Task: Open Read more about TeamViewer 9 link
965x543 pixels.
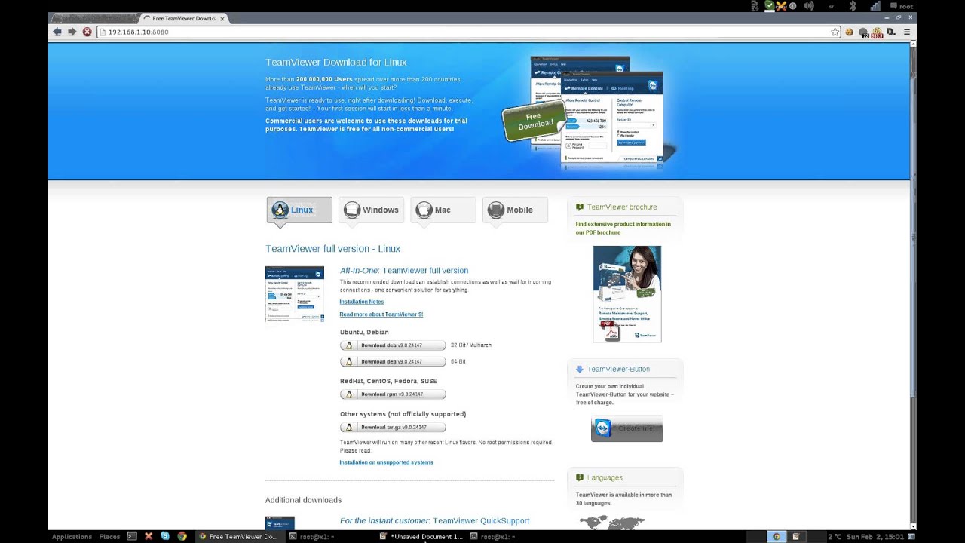Action: (381, 314)
